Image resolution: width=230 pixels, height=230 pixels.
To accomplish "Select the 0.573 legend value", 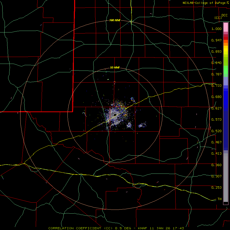I will 216,120.
